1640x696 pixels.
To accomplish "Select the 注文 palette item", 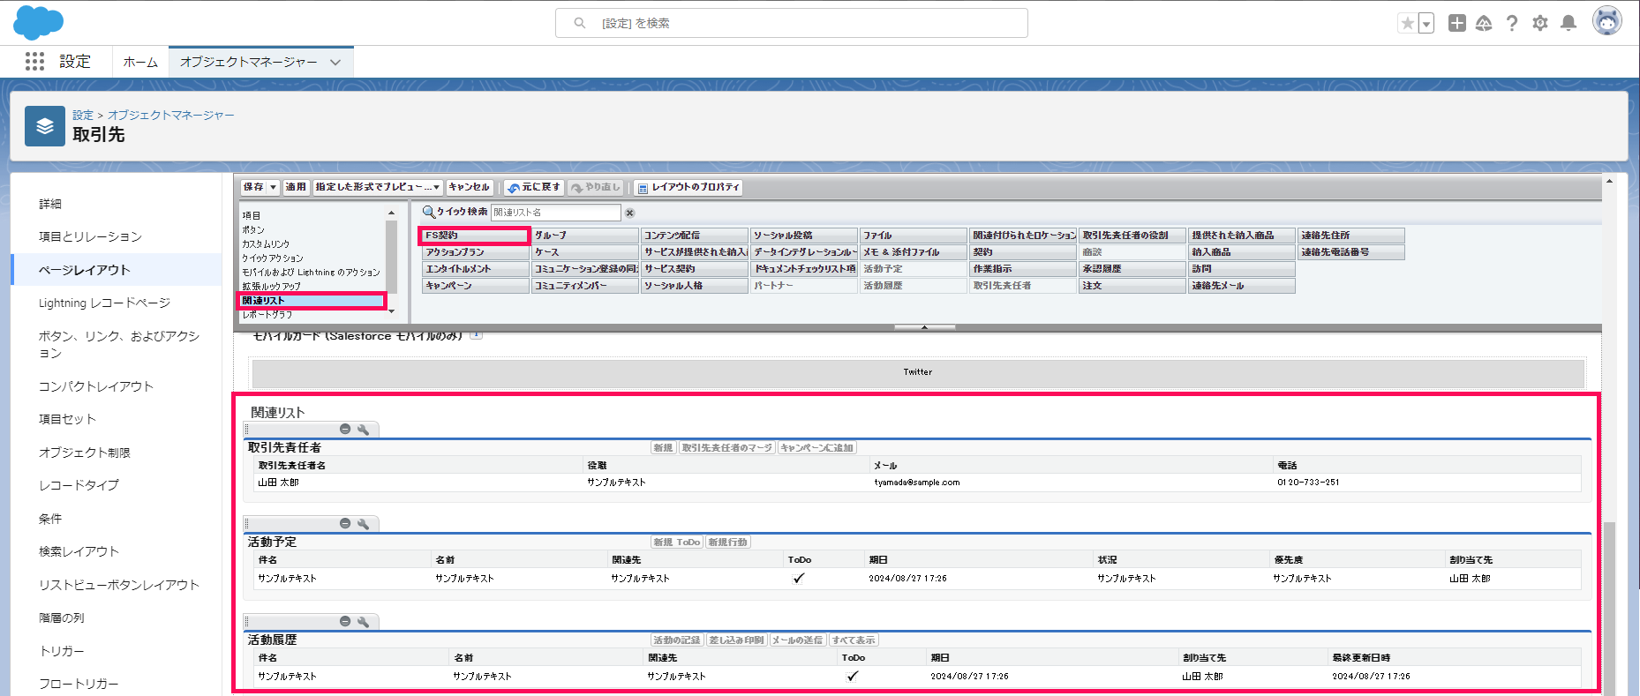I will coord(1132,286).
